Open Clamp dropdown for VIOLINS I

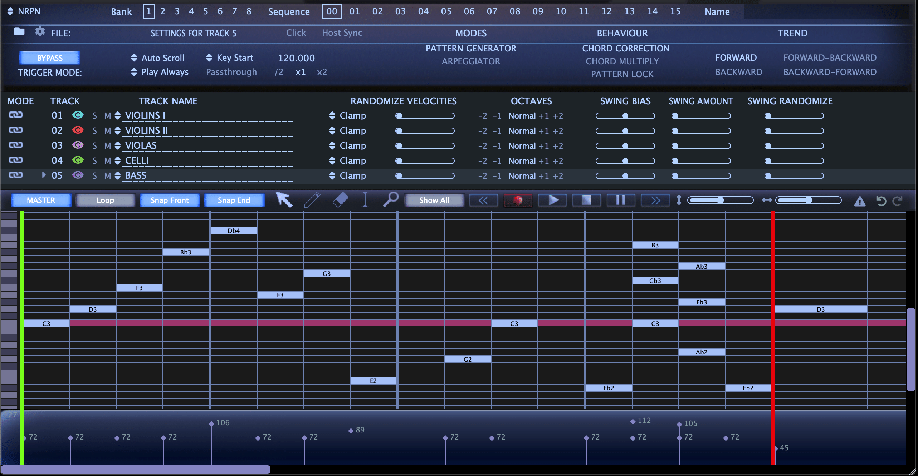347,116
